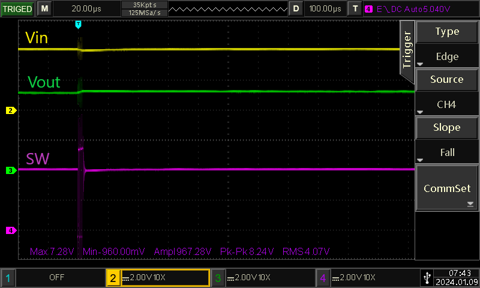Click the 35Kpts memory depth readout

tap(145, 5)
